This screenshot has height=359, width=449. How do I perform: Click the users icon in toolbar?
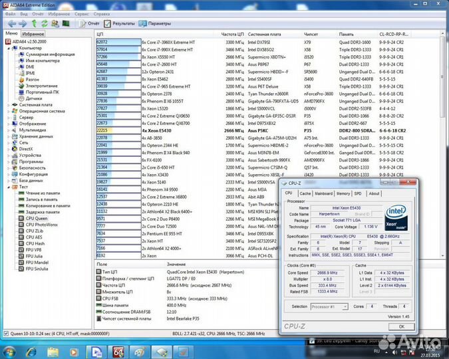[x=55, y=24]
